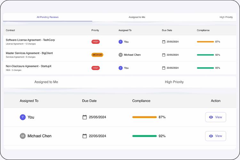Click the 'Y' avatar in Software License row
Image resolution: width=240 pixels, height=160 pixels.
121,42
